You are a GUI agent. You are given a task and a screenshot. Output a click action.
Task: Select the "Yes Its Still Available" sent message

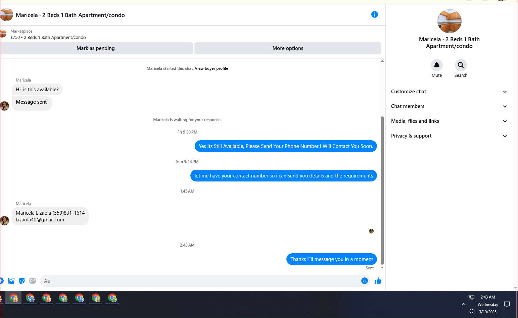tap(286, 146)
